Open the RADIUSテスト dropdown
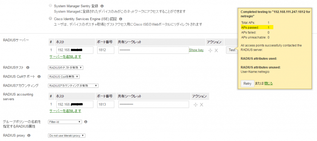 [66, 68]
